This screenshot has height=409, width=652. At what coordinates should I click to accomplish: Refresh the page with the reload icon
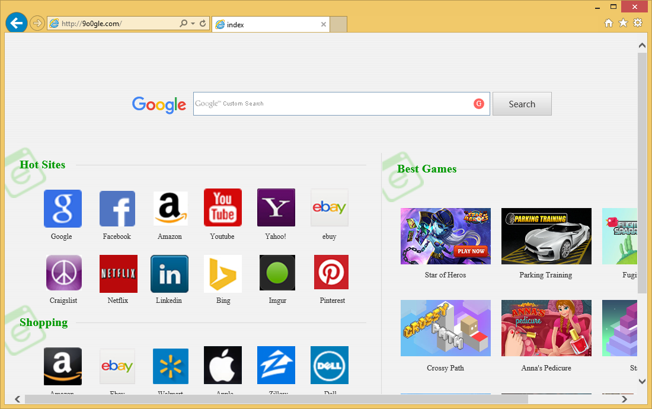coord(203,23)
